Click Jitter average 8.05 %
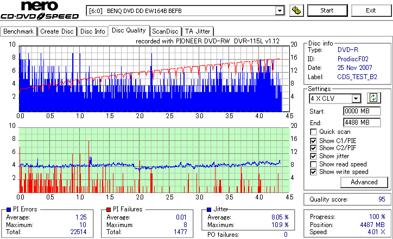 click(280, 217)
